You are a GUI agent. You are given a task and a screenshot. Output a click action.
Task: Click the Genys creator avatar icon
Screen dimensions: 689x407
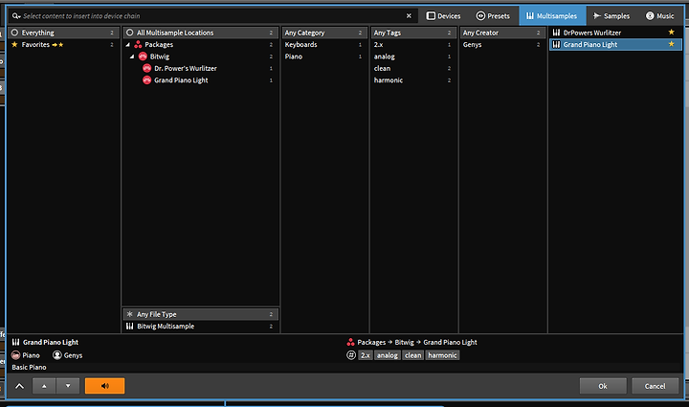tap(57, 355)
